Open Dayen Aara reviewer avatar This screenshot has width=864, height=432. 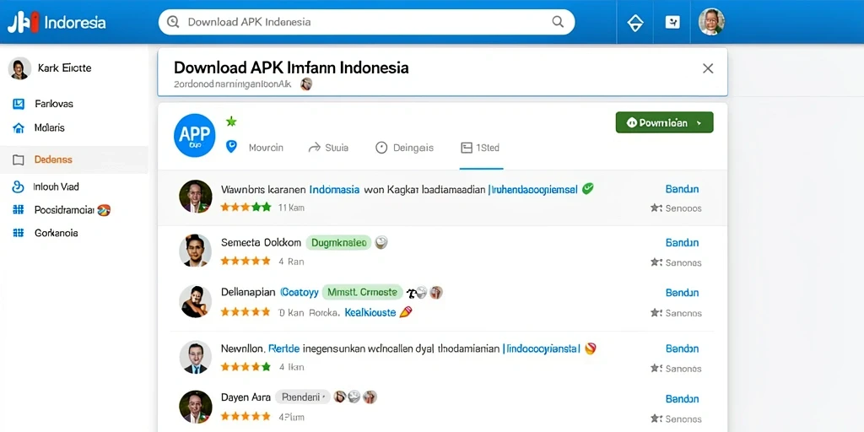tap(196, 407)
